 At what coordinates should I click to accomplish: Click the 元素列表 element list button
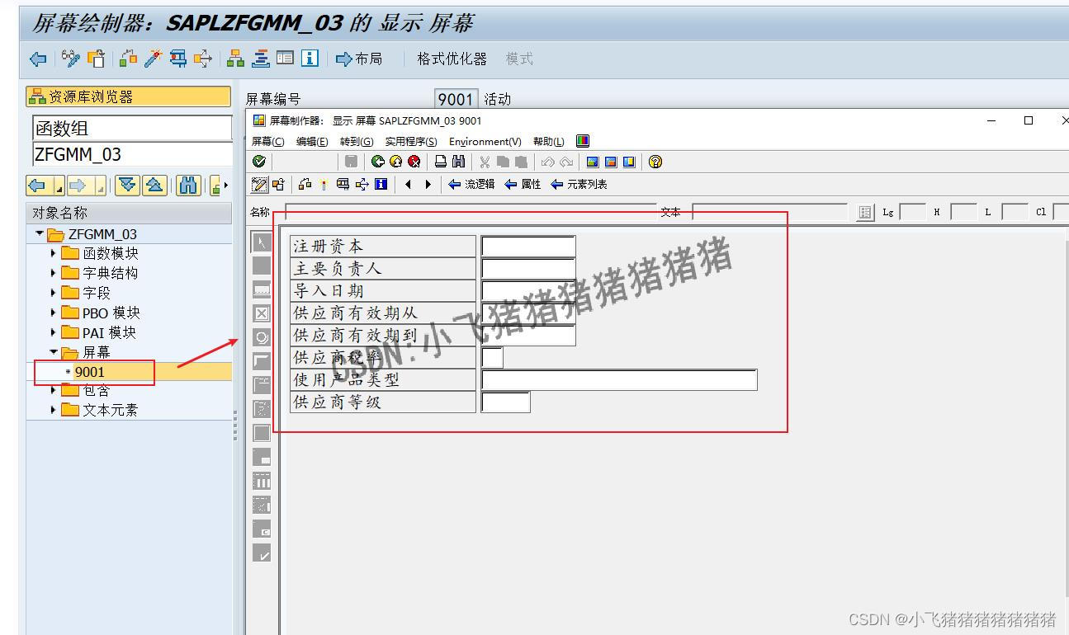(x=579, y=184)
